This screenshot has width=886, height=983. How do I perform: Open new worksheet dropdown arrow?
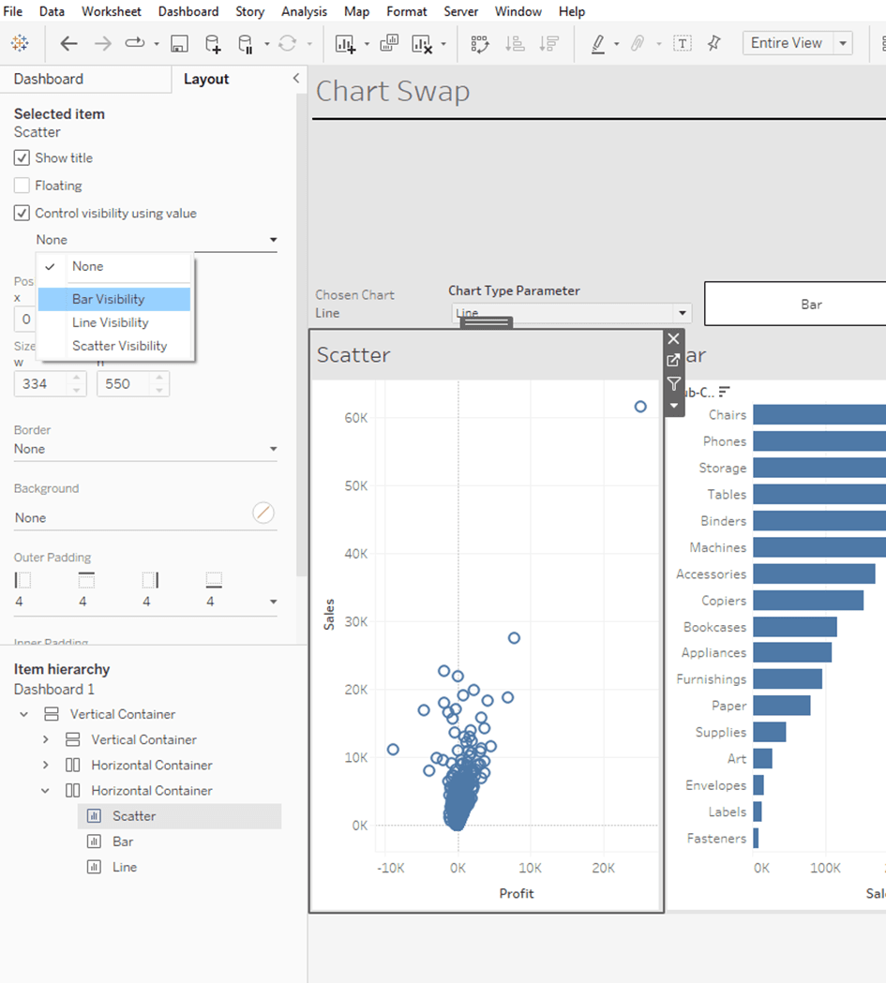pos(367,44)
